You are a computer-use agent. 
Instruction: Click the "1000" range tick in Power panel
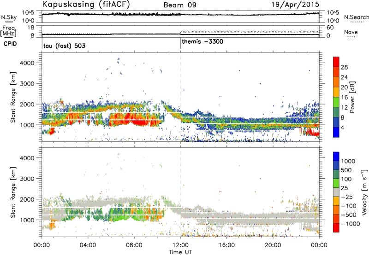(x=27, y=125)
